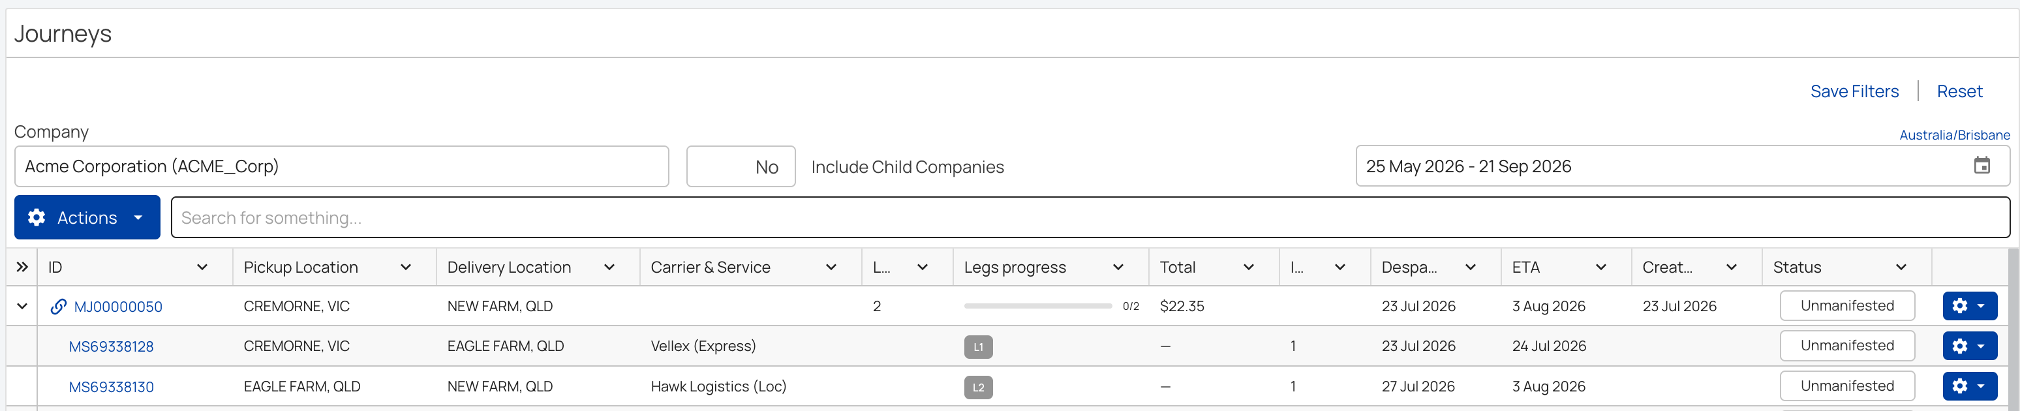
Task: Open gear menu for MS69338128 row
Action: 1969,346
